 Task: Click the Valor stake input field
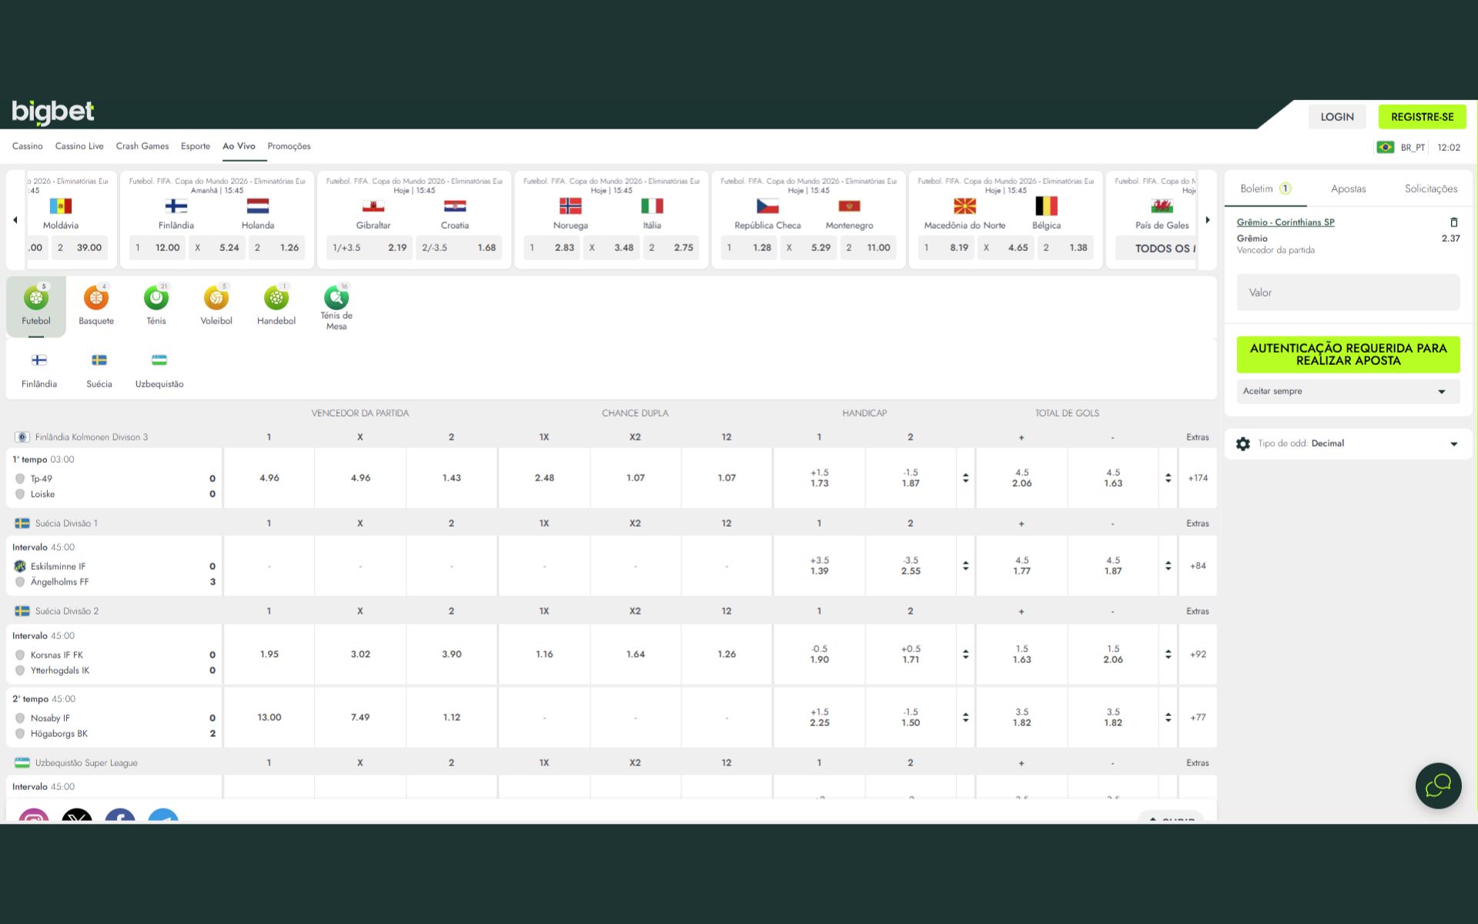click(1347, 293)
